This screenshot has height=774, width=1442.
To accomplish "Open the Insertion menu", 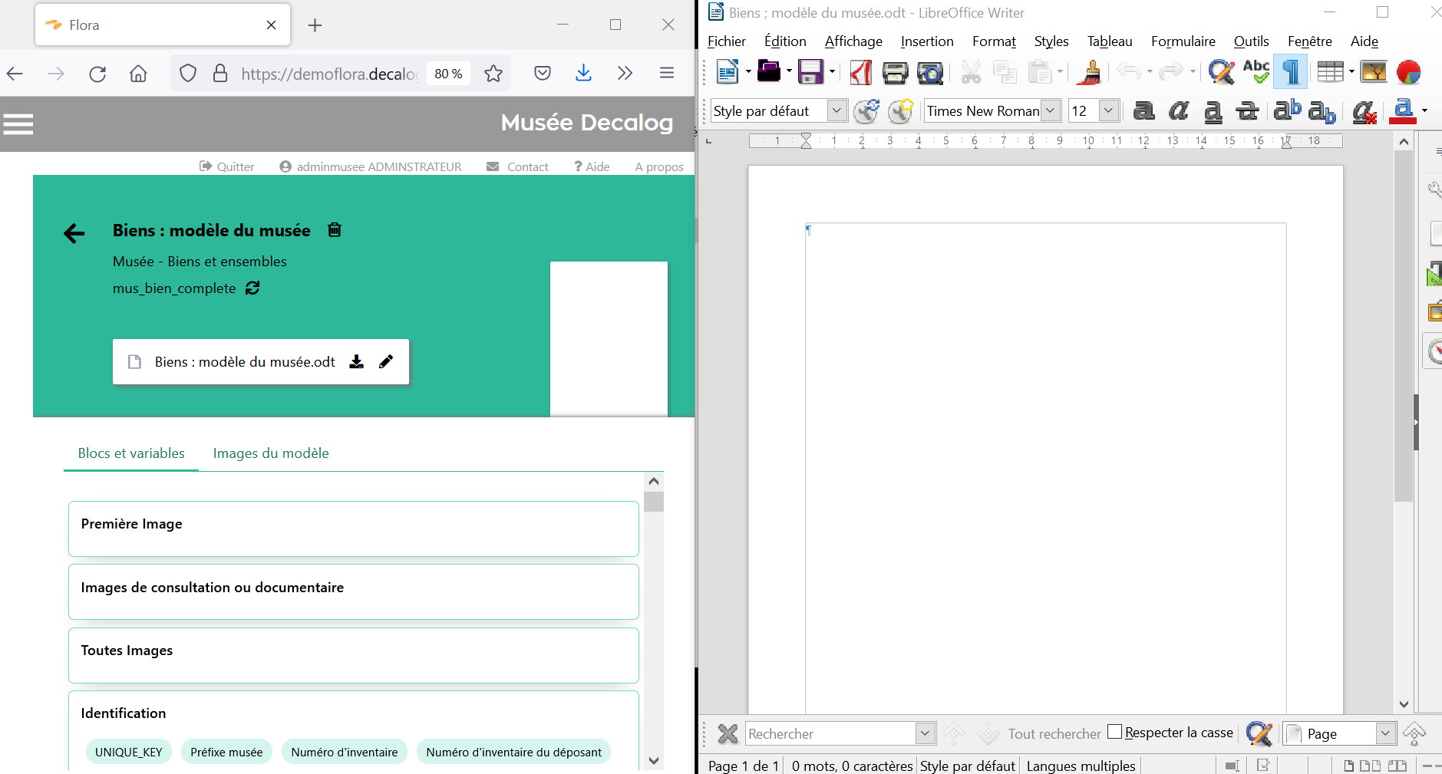I will [x=927, y=41].
